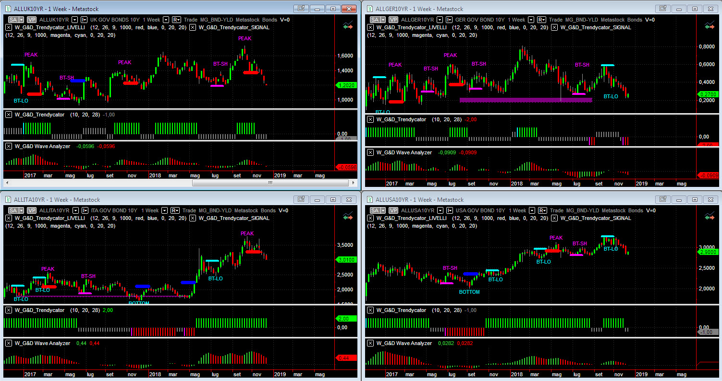Screen dimensions: 722x381
Task: Open the symbol dropdown next to ALLUSA10YR
Action: tap(441, 210)
